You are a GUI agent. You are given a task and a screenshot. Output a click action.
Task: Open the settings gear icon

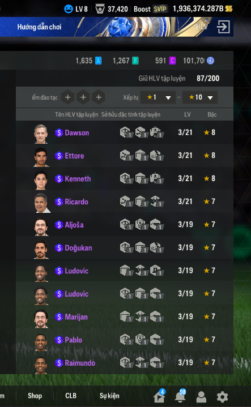(x=223, y=397)
